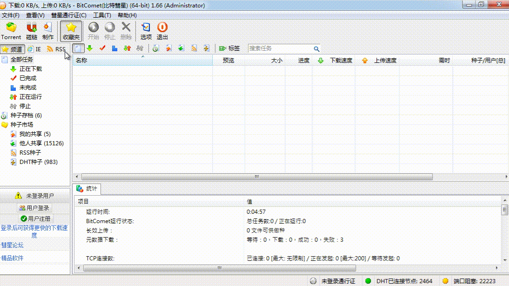The width and height of the screenshot is (509, 286).
Task: Filter by incomplete blue icon
Action: (x=114, y=48)
